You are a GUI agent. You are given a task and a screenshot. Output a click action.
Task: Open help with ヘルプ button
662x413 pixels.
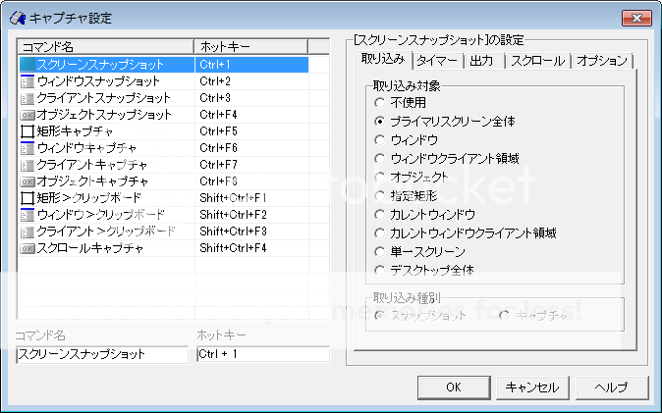pos(612,387)
